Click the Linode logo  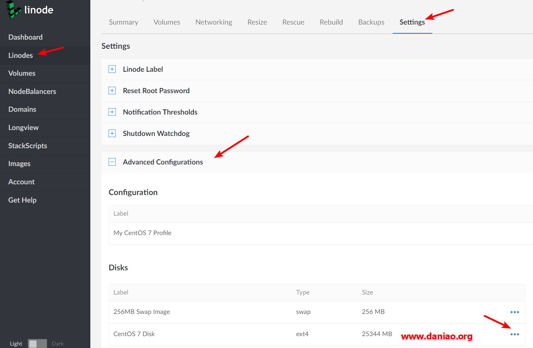30,10
